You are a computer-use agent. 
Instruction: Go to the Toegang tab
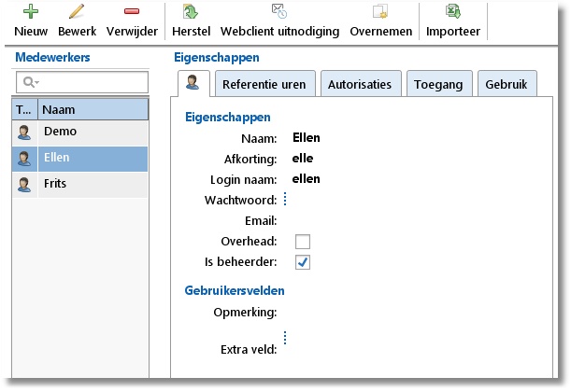tap(439, 84)
